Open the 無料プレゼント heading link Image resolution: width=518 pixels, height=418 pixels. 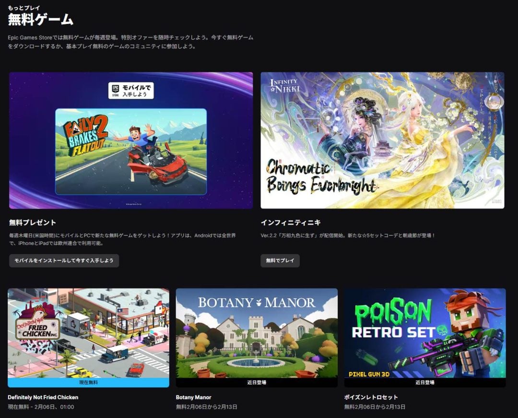33,222
